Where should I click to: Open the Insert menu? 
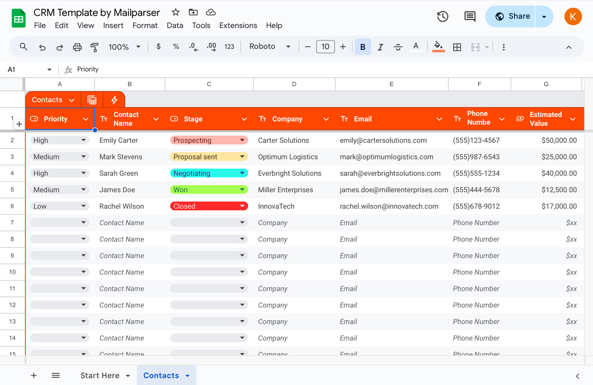[x=113, y=25]
